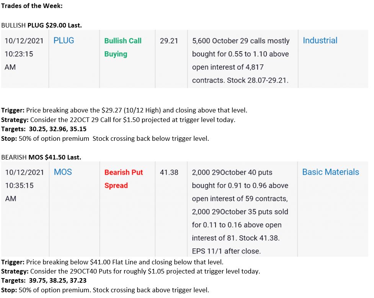Click the PLUG targets 30.25, 32.96, 35.15

44,129
